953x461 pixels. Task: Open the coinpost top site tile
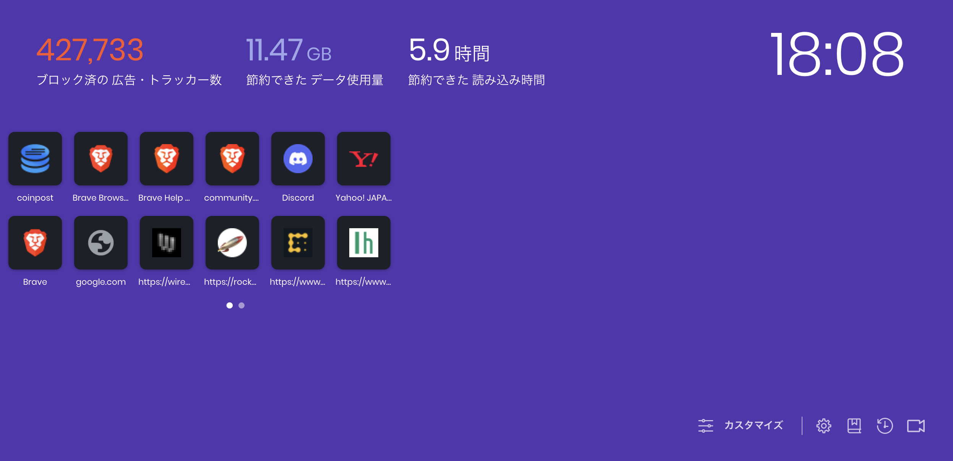35,159
